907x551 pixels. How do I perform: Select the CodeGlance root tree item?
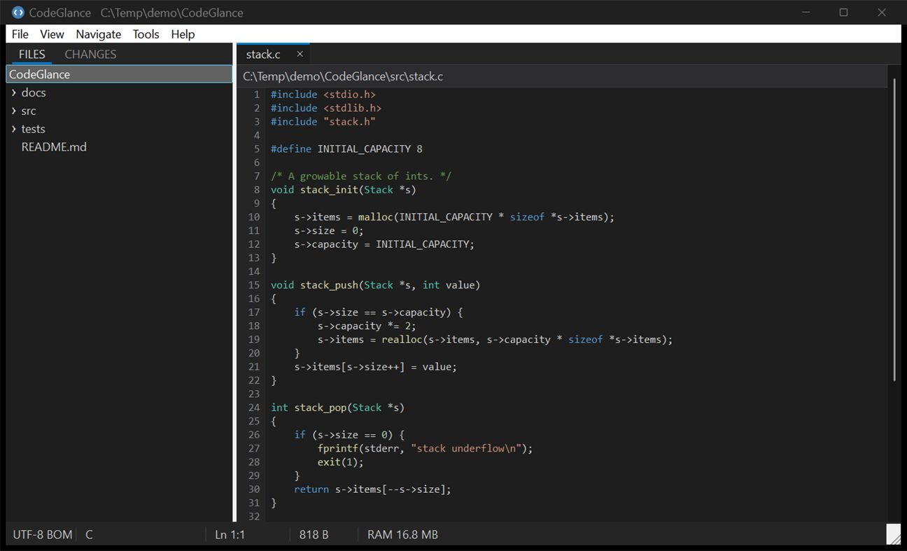[x=119, y=74]
